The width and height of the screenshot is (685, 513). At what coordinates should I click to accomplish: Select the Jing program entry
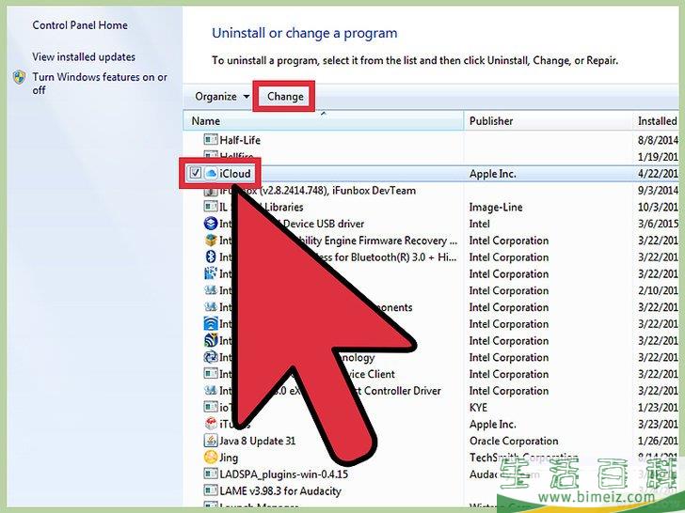(x=229, y=458)
